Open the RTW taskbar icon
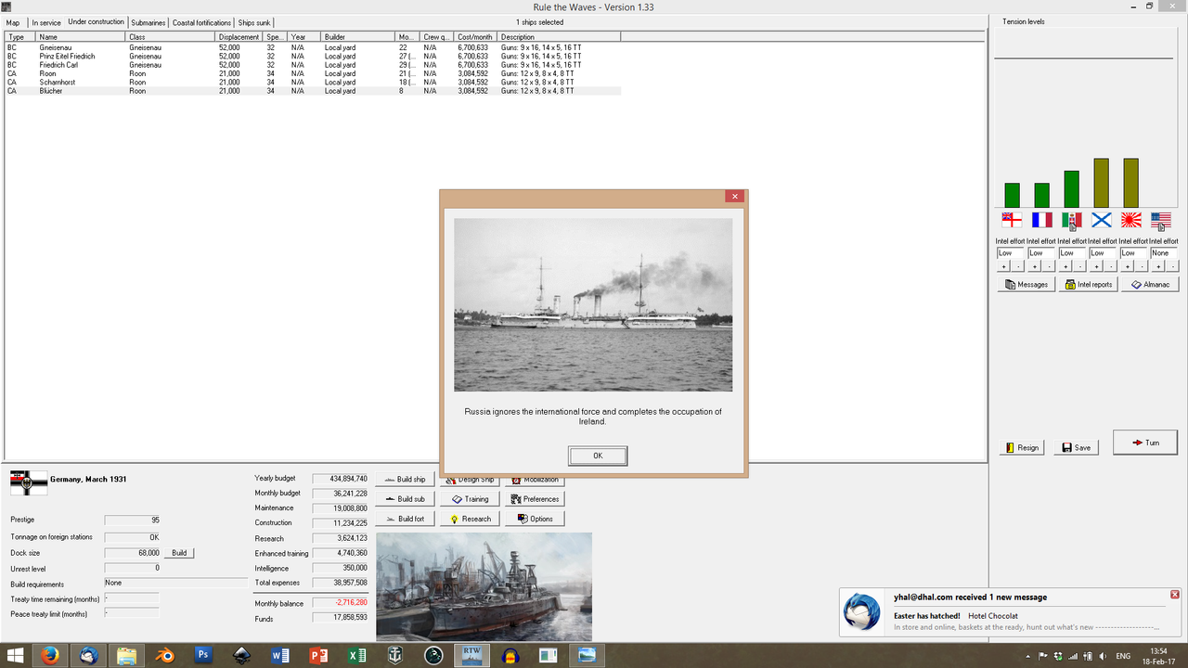 click(471, 655)
